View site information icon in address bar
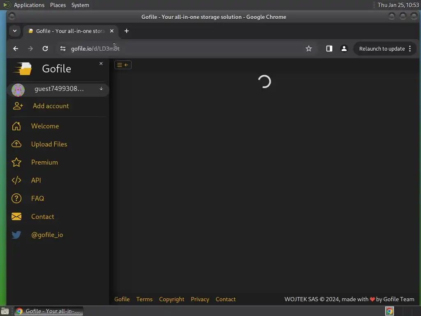This screenshot has height=316, width=421. pyautogui.click(x=63, y=49)
